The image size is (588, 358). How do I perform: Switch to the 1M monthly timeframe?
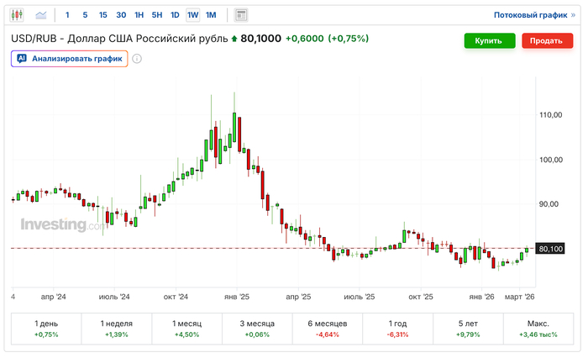click(x=211, y=15)
